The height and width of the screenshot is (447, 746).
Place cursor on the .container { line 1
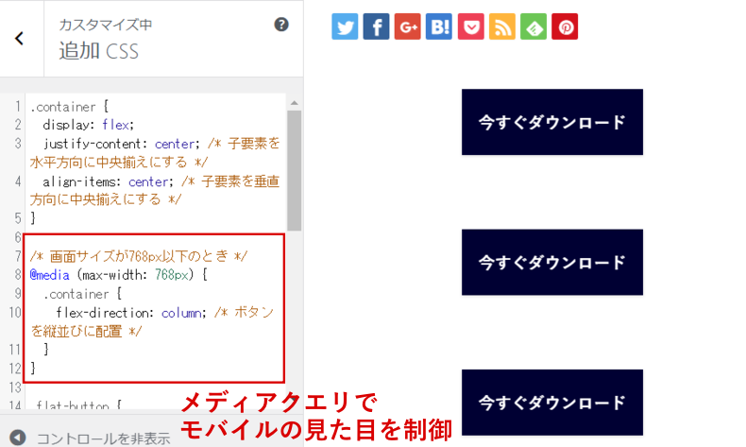[70, 107]
